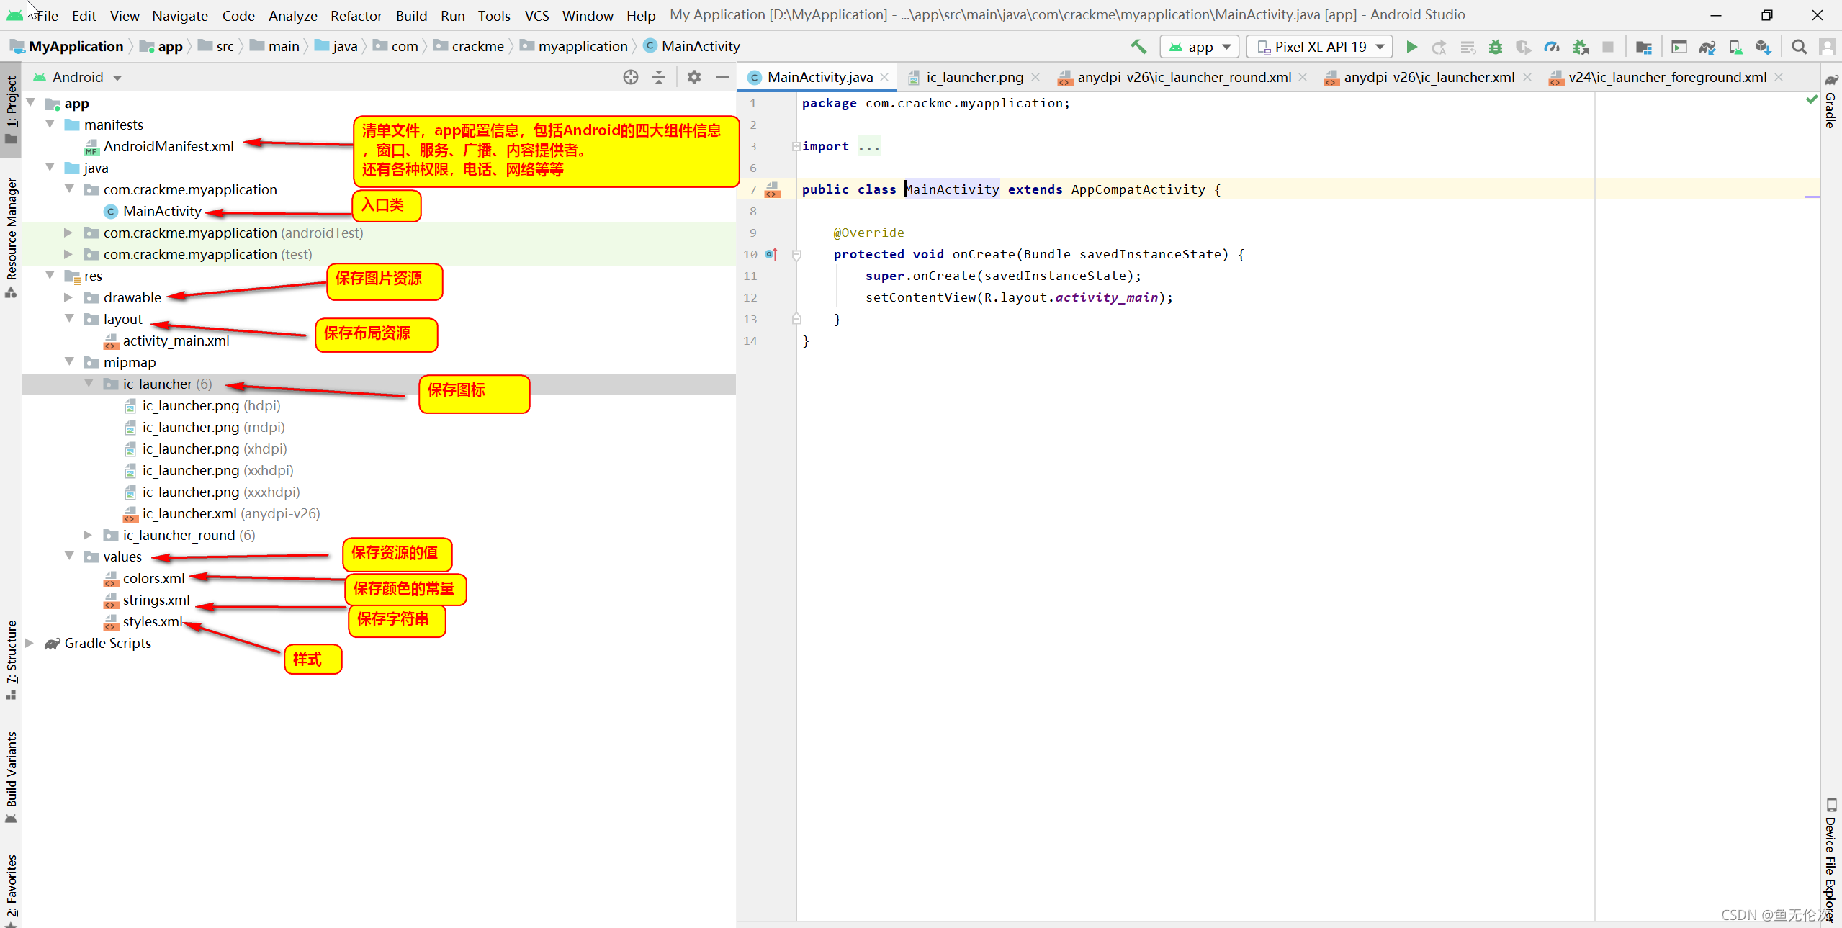
Task: Open the Profile app gauge icon
Action: point(1552,47)
